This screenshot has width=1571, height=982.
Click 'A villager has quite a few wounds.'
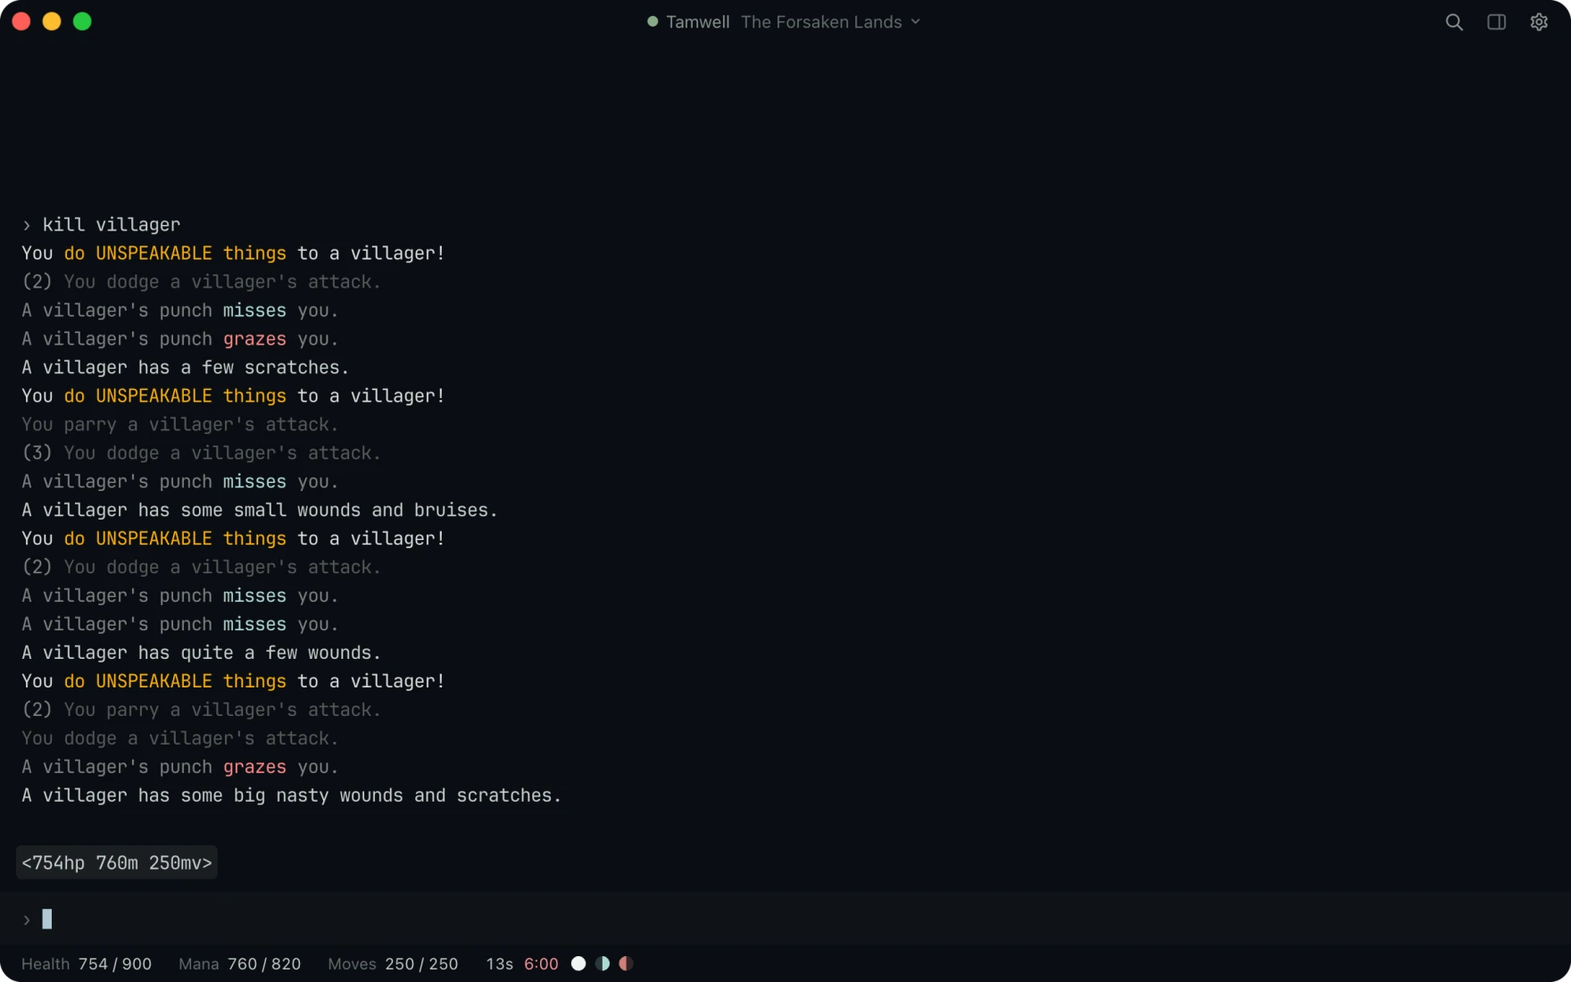(x=201, y=653)
